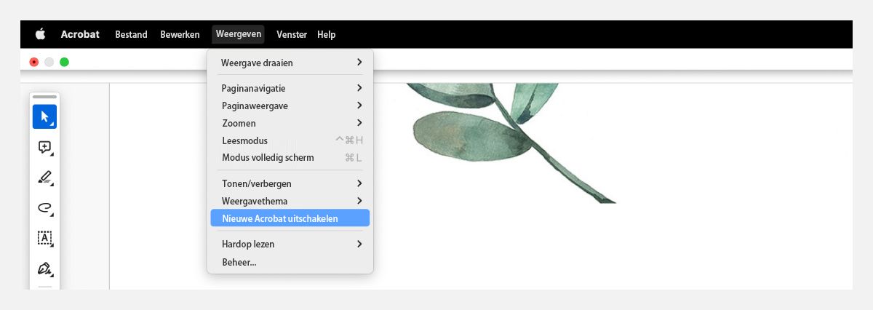Expand Weergavethema submenu
The image size is (873, 310).
click(x=290, y=201)
